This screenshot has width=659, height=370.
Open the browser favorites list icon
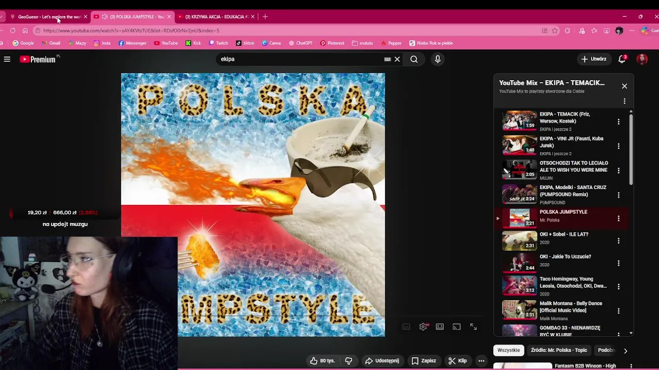pyautogui.click(x=594, y=31)
